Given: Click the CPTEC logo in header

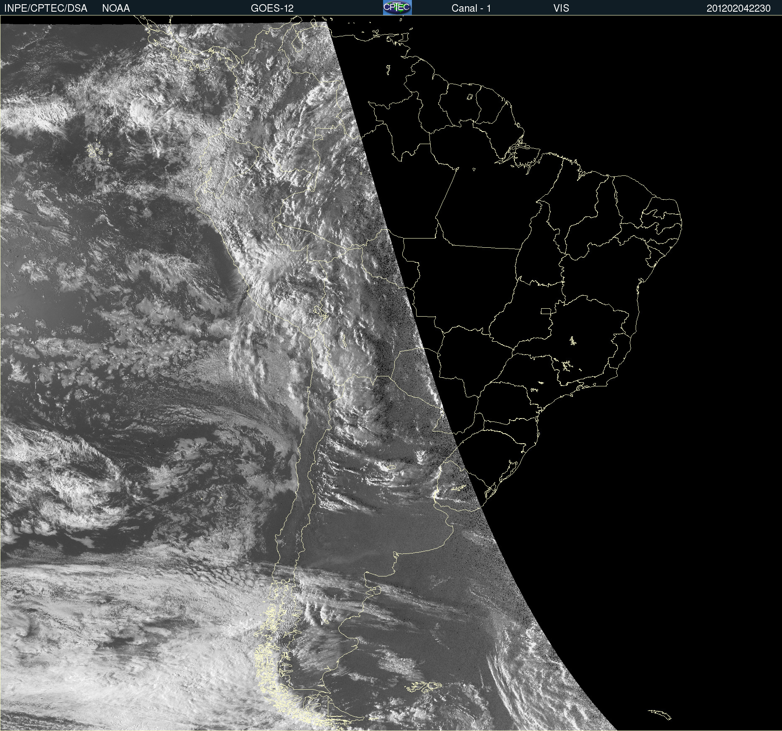Looking at the screenshot, I should (x=397, y=8).
